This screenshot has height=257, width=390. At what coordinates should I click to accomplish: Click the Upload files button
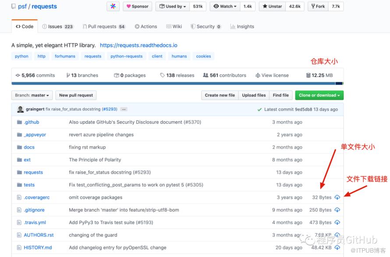coord(254,95)
